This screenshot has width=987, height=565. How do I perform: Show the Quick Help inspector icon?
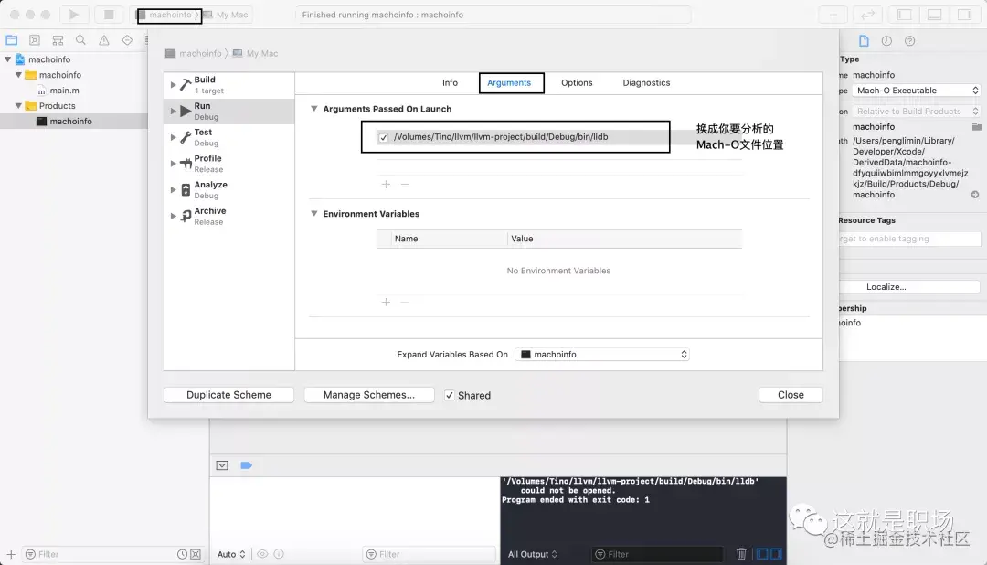pyautogui.click(x=909, y=41)
